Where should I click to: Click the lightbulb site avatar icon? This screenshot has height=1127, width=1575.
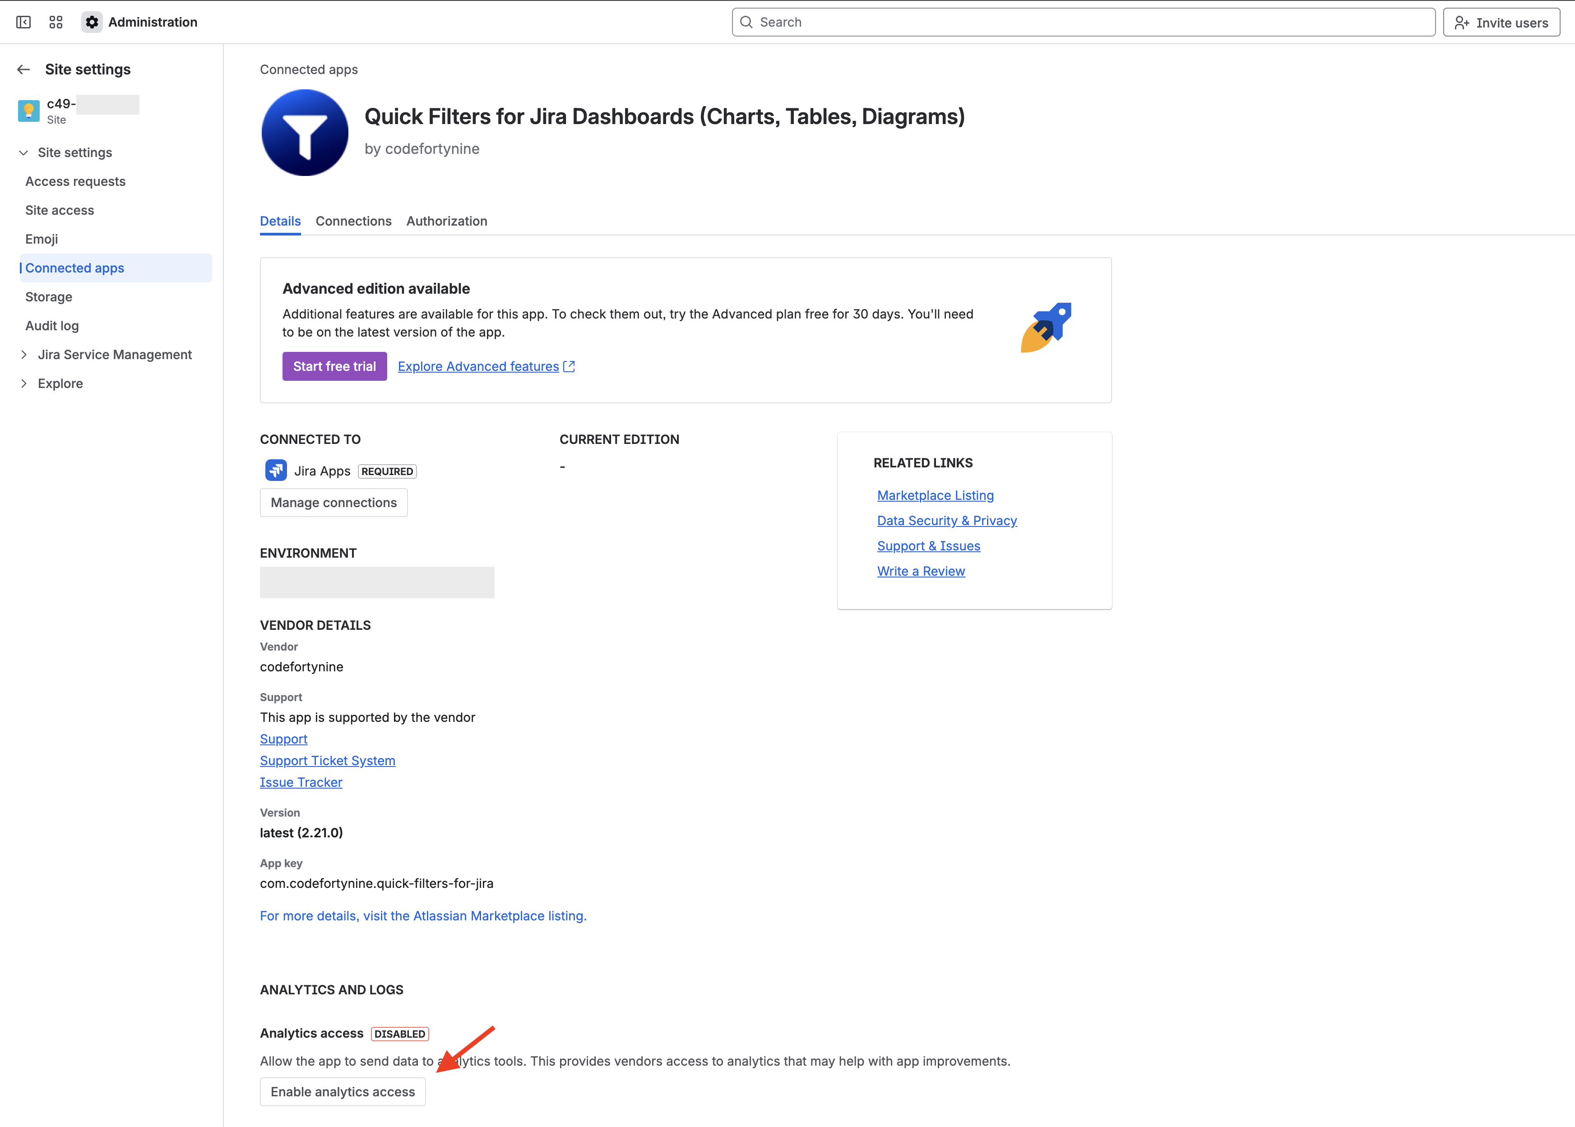pos(28,111)
